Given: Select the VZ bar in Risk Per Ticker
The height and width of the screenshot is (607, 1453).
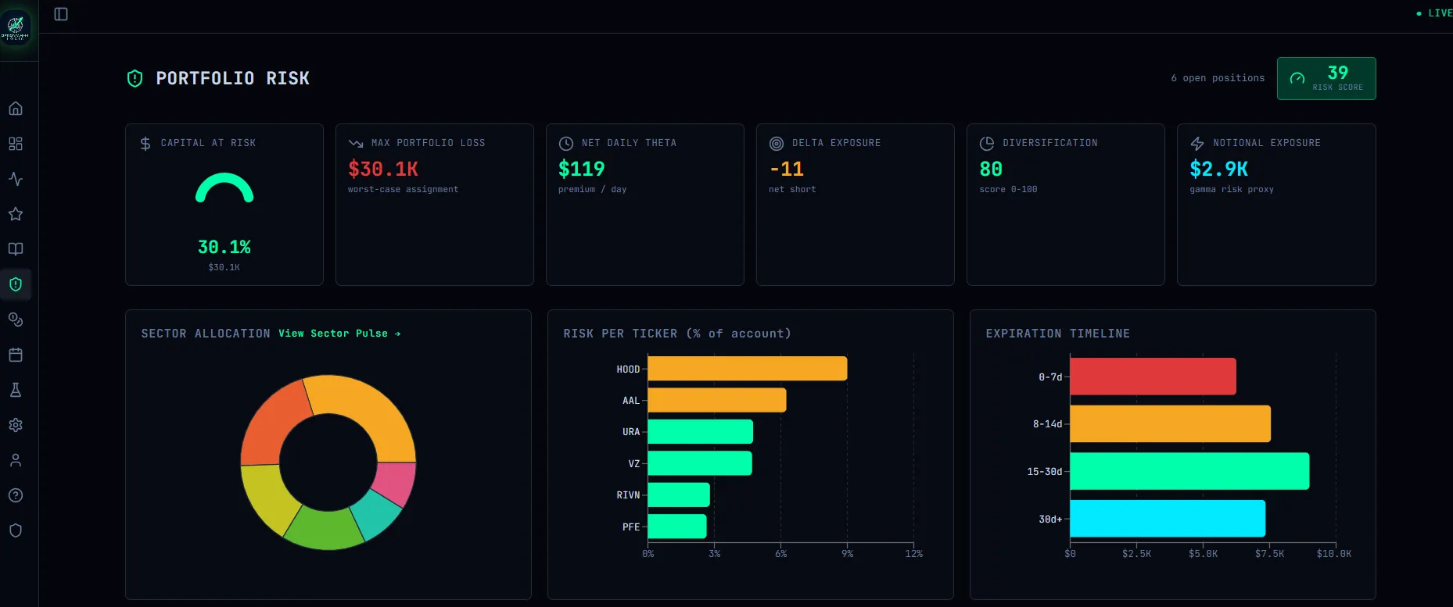Looking at the screenshot, I should click(x=700, y=463).
